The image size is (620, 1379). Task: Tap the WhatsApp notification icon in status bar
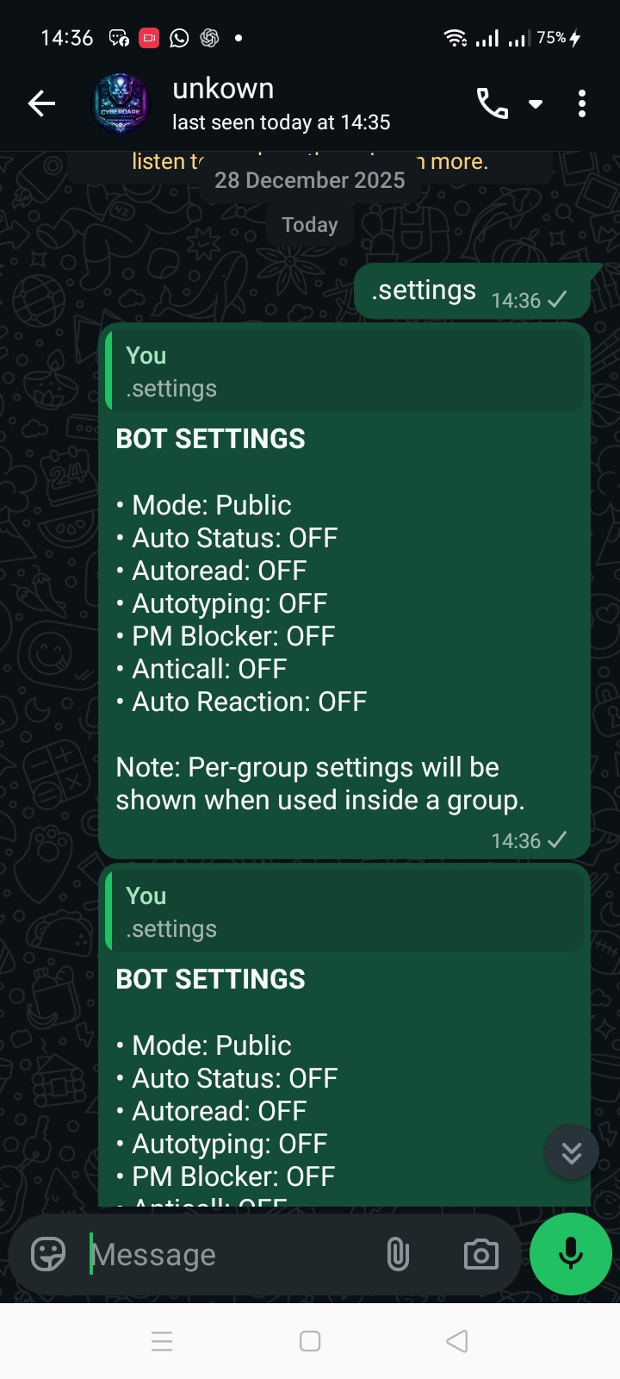click(178, 37)
